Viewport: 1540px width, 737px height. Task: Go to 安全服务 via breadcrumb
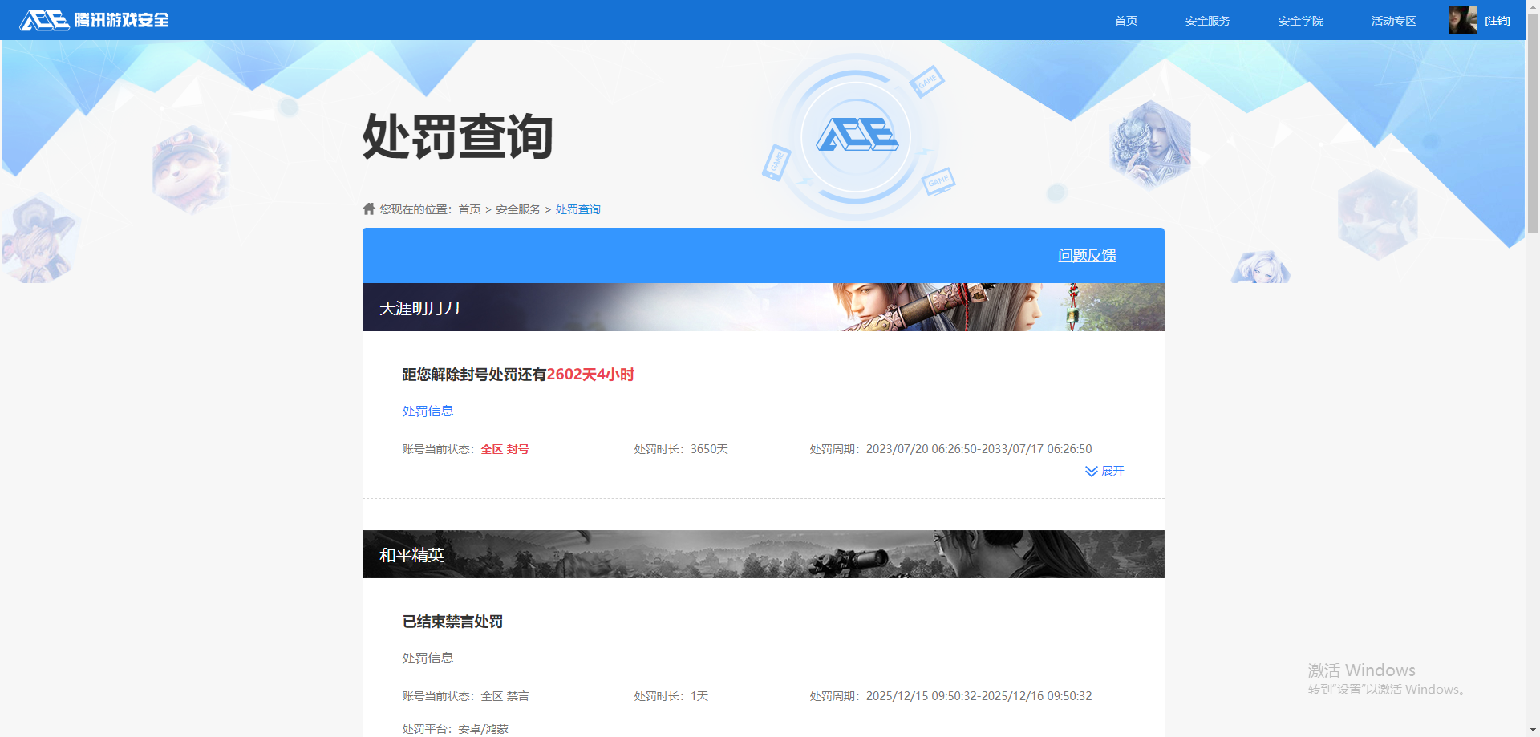(x=518, y=209)
